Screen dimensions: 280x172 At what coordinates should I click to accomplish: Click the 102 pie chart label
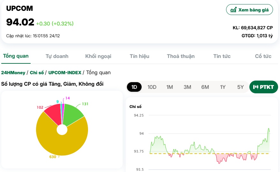pos(40,107)
